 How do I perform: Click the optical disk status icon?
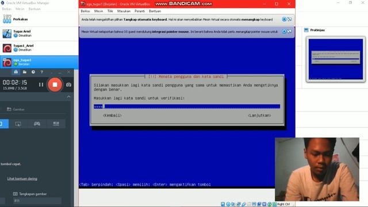click(x=228, y=204)
